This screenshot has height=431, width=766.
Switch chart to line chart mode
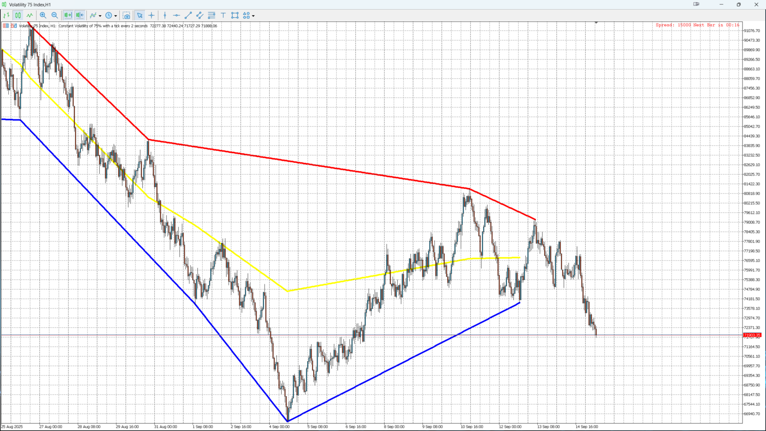30,16
